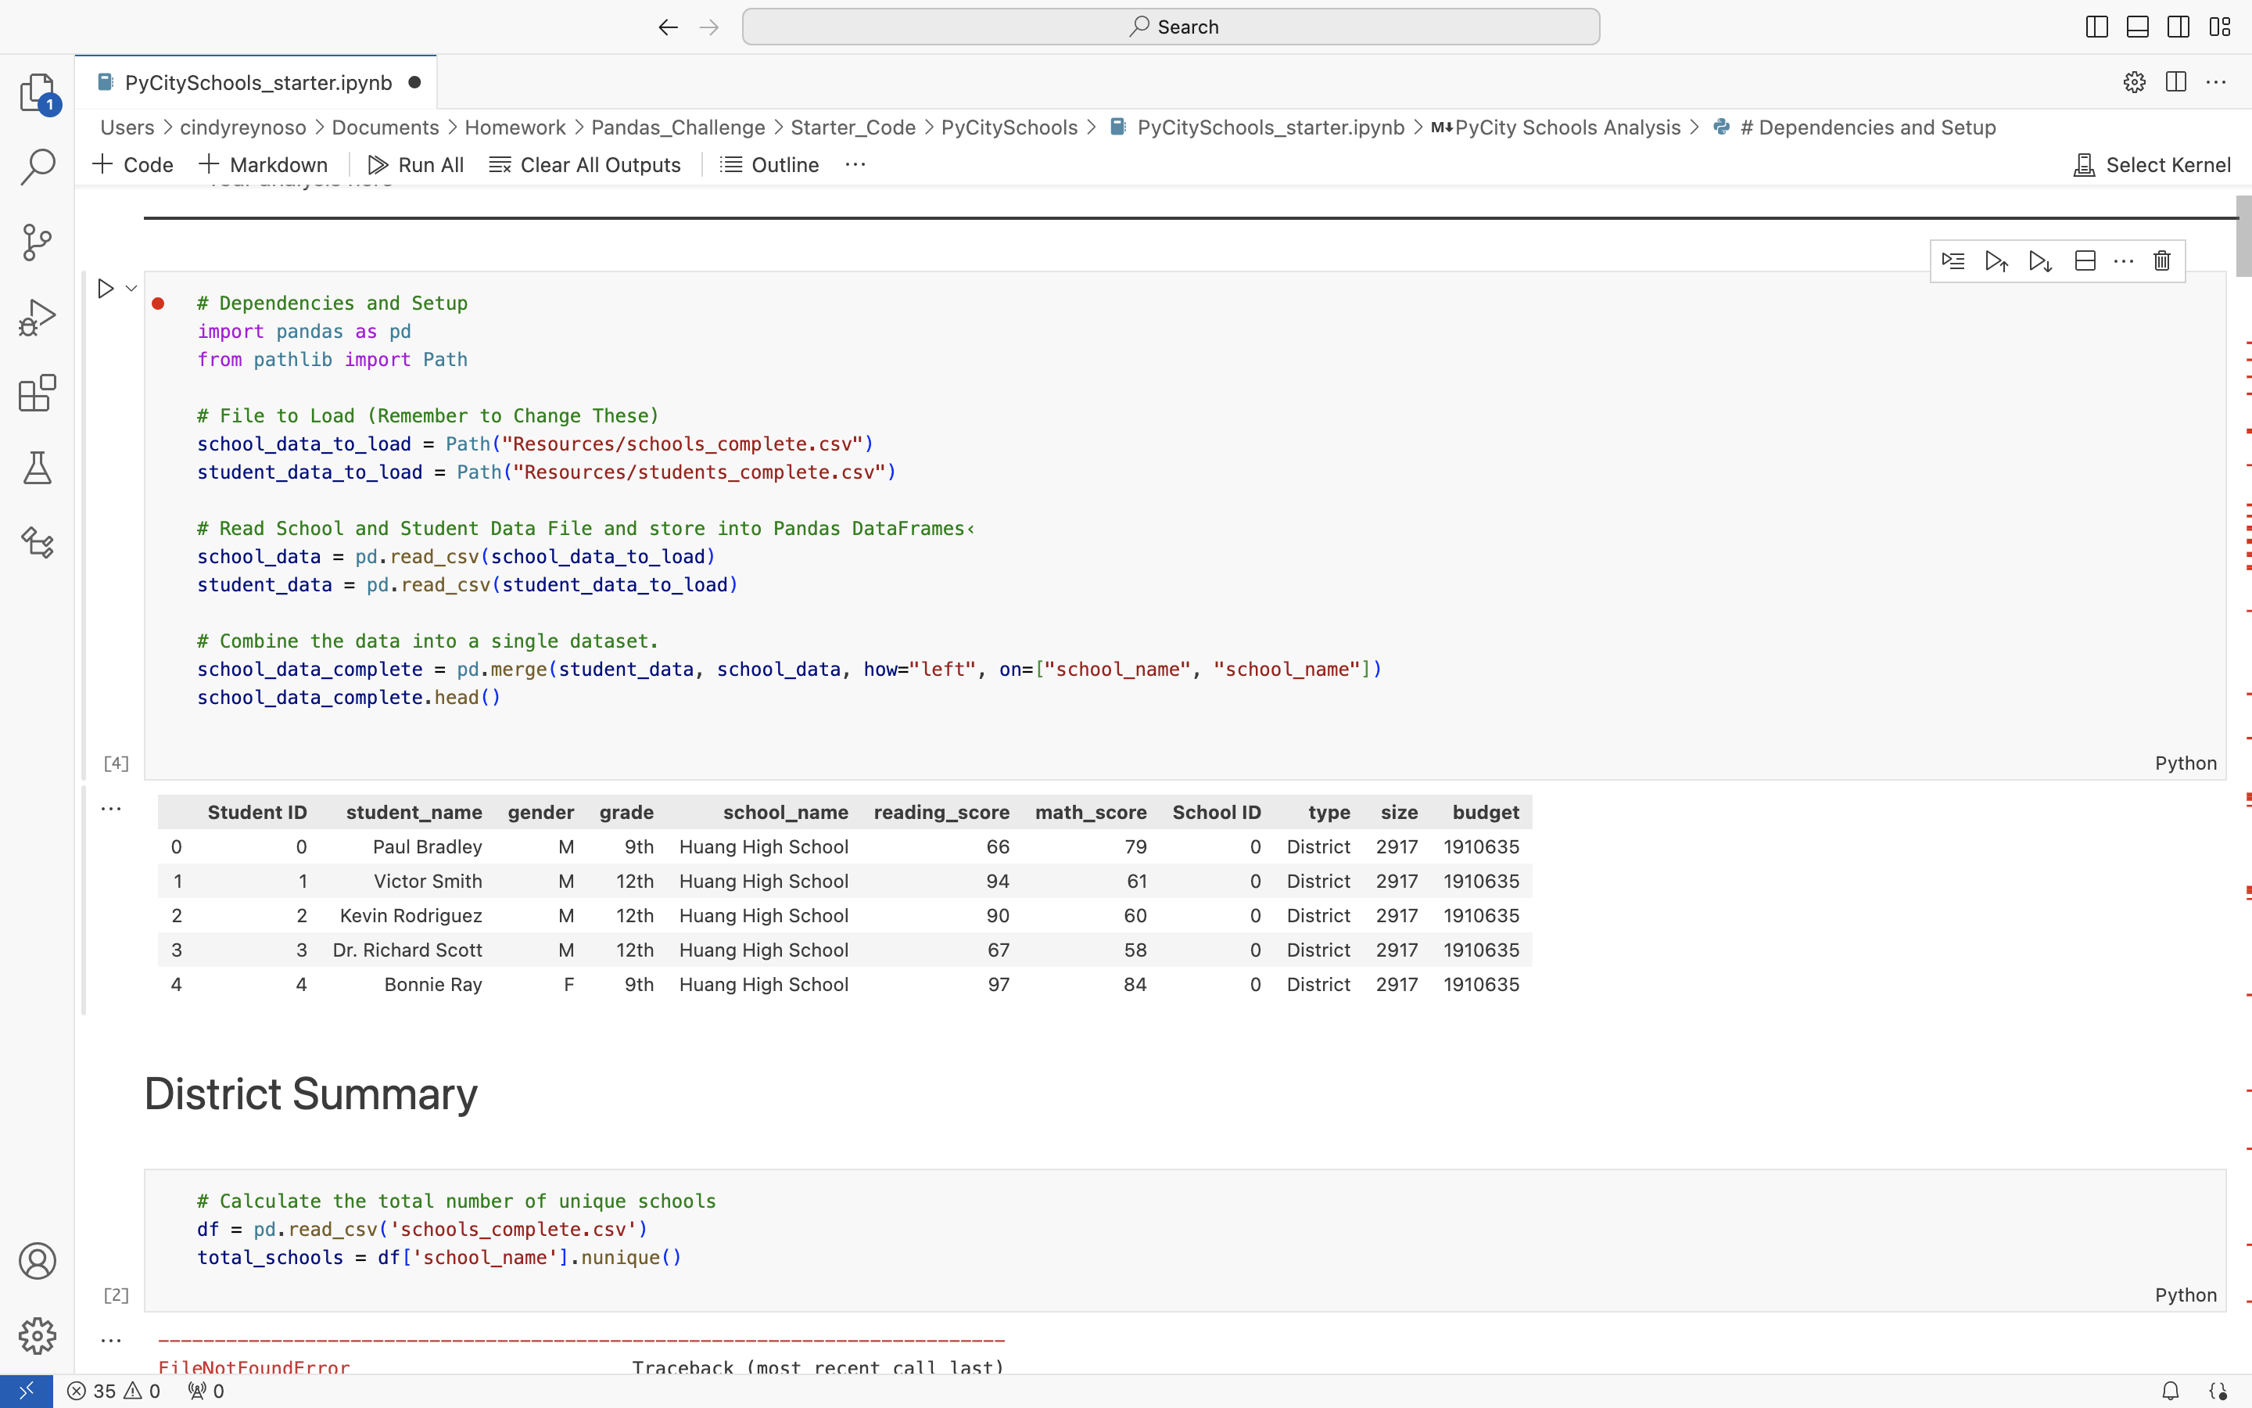Viewport: 2252px width, 1408px height.
Task: Click the Run All button
Action: point(416,165)
